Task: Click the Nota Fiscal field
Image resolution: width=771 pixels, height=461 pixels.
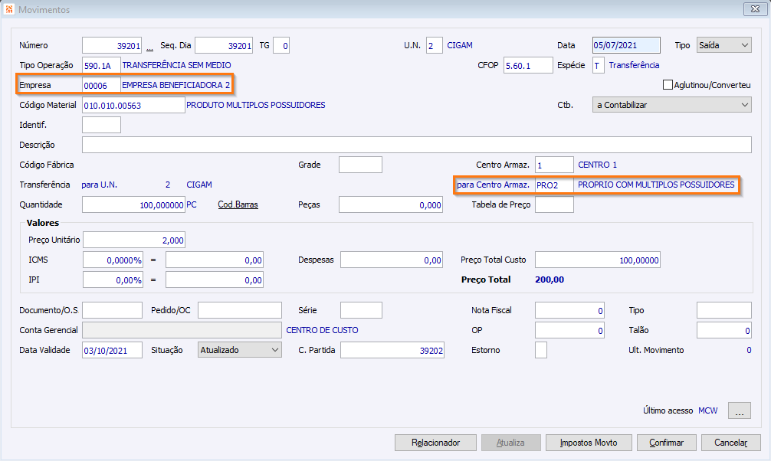Action: pos(569,310)
